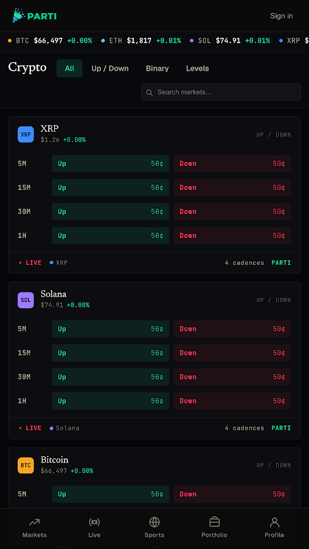The image size is (309, 549).
Task: Click the Sign in link
Action: pyautogui.click(x=282, y=16)
